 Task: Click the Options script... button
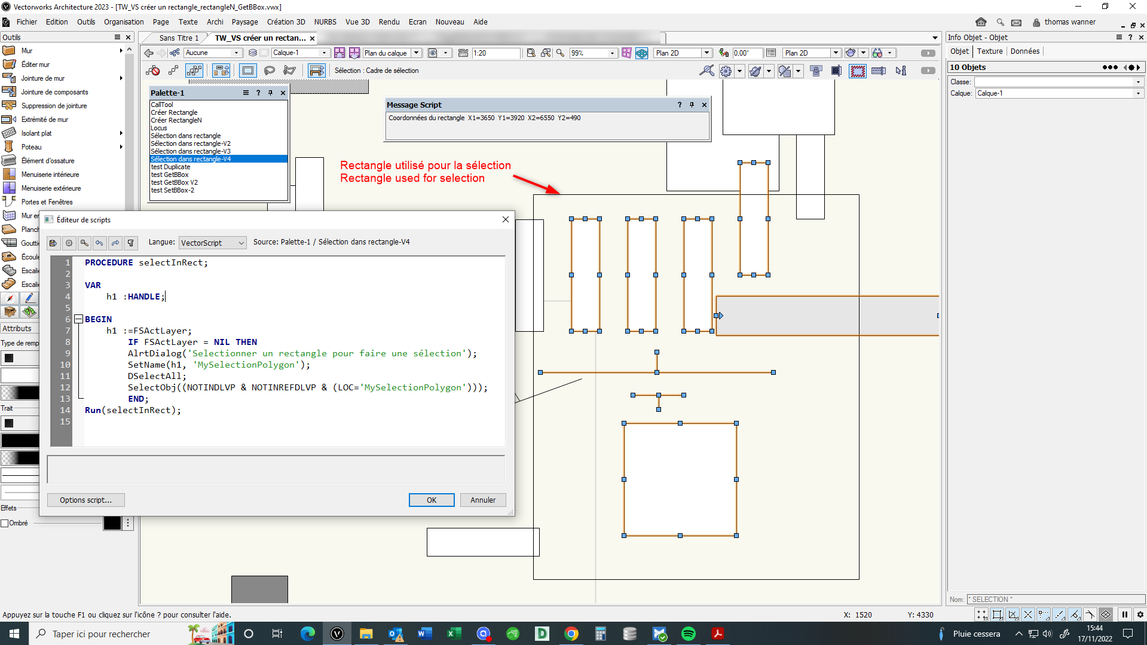pyautogui.click(x=85, y=500)
